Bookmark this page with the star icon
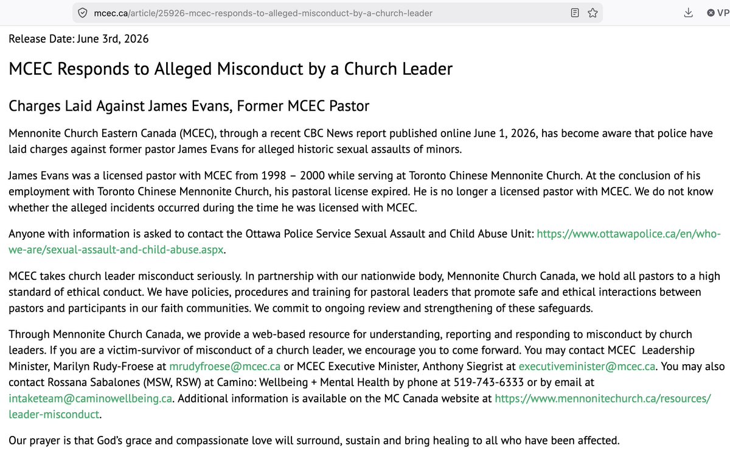Image resolution: width=730 pixels, height=456 pixels. (x=593, y=13)
